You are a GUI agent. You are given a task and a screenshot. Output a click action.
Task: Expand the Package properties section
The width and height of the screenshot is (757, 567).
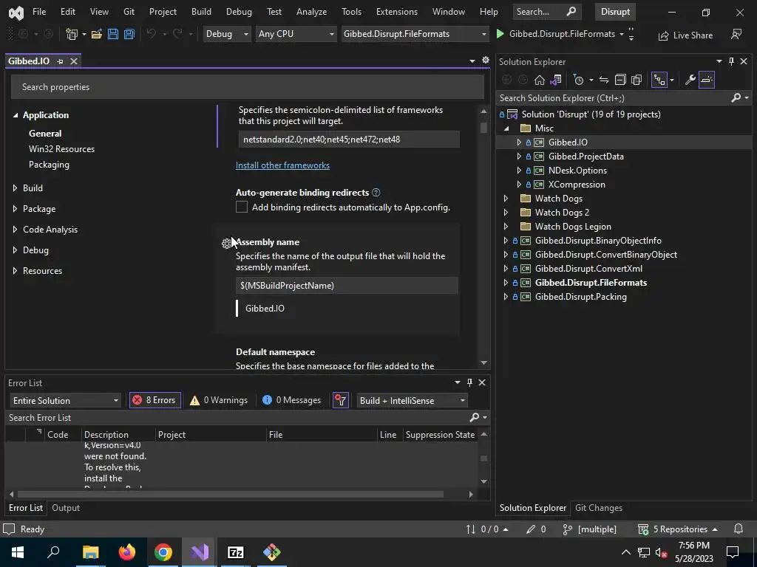[x=15, y=209]
